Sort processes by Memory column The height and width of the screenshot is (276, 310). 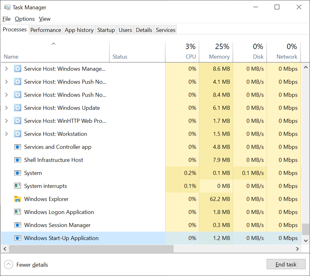click(219, 56)
